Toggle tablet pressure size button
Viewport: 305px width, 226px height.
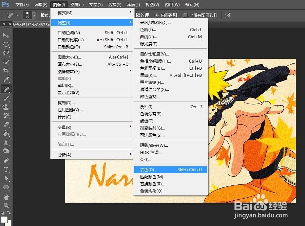[x=228, y=15]
